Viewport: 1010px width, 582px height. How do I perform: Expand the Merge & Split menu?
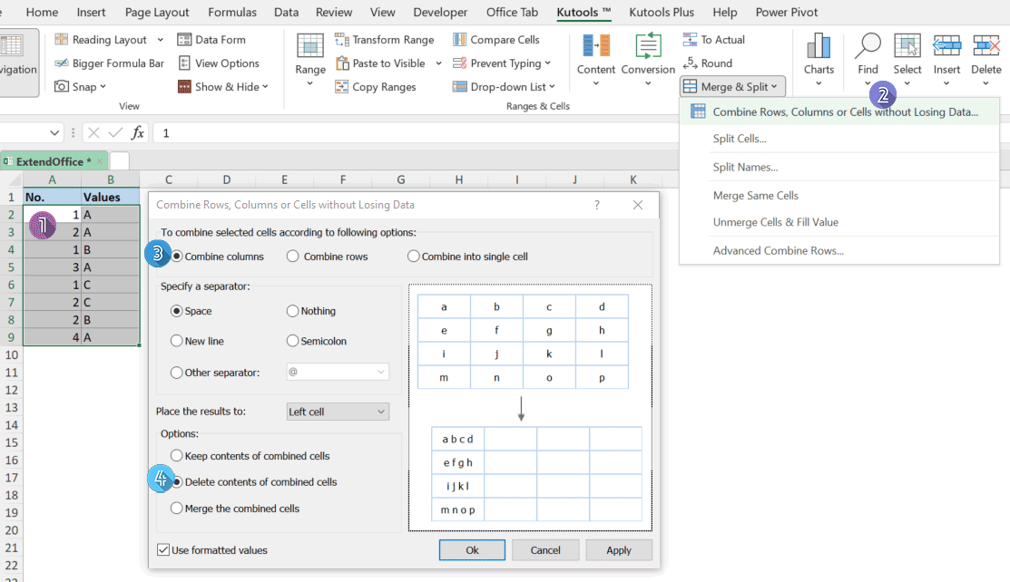(x=732, y=86)
